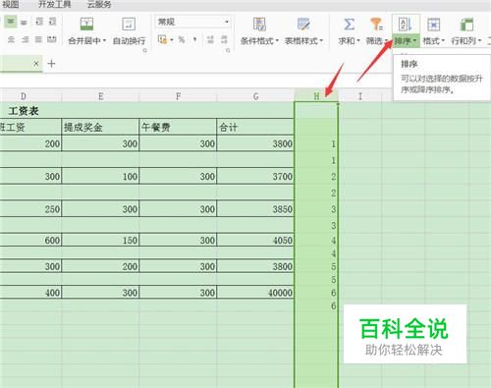
Task: Open the 开发工具 ribbon tab
Action: (54, 4)
